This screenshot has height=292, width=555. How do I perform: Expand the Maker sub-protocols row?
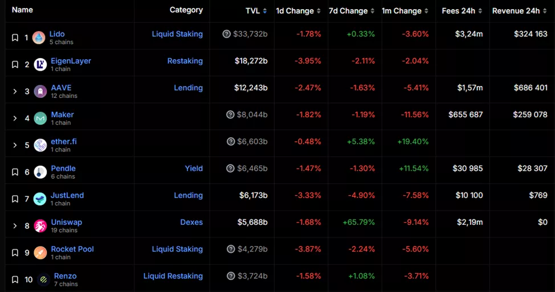pos(15,118)
